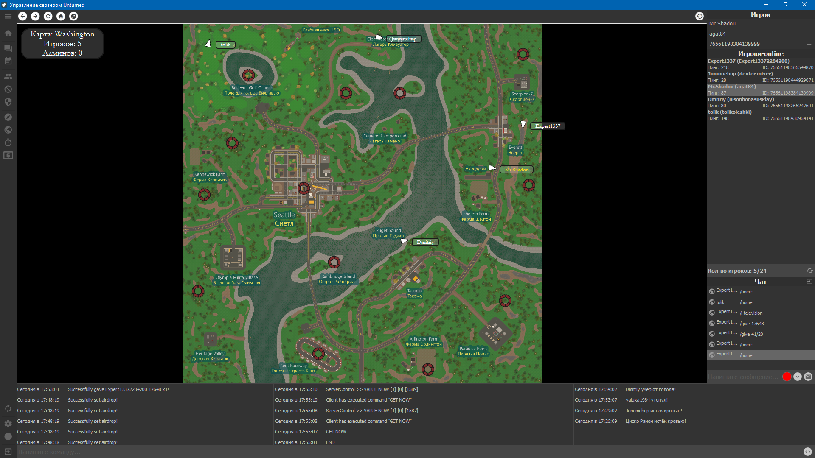This screenshot has width=815, height=458.
Task: Click the red chat color swatch
Action: point(787,377)
